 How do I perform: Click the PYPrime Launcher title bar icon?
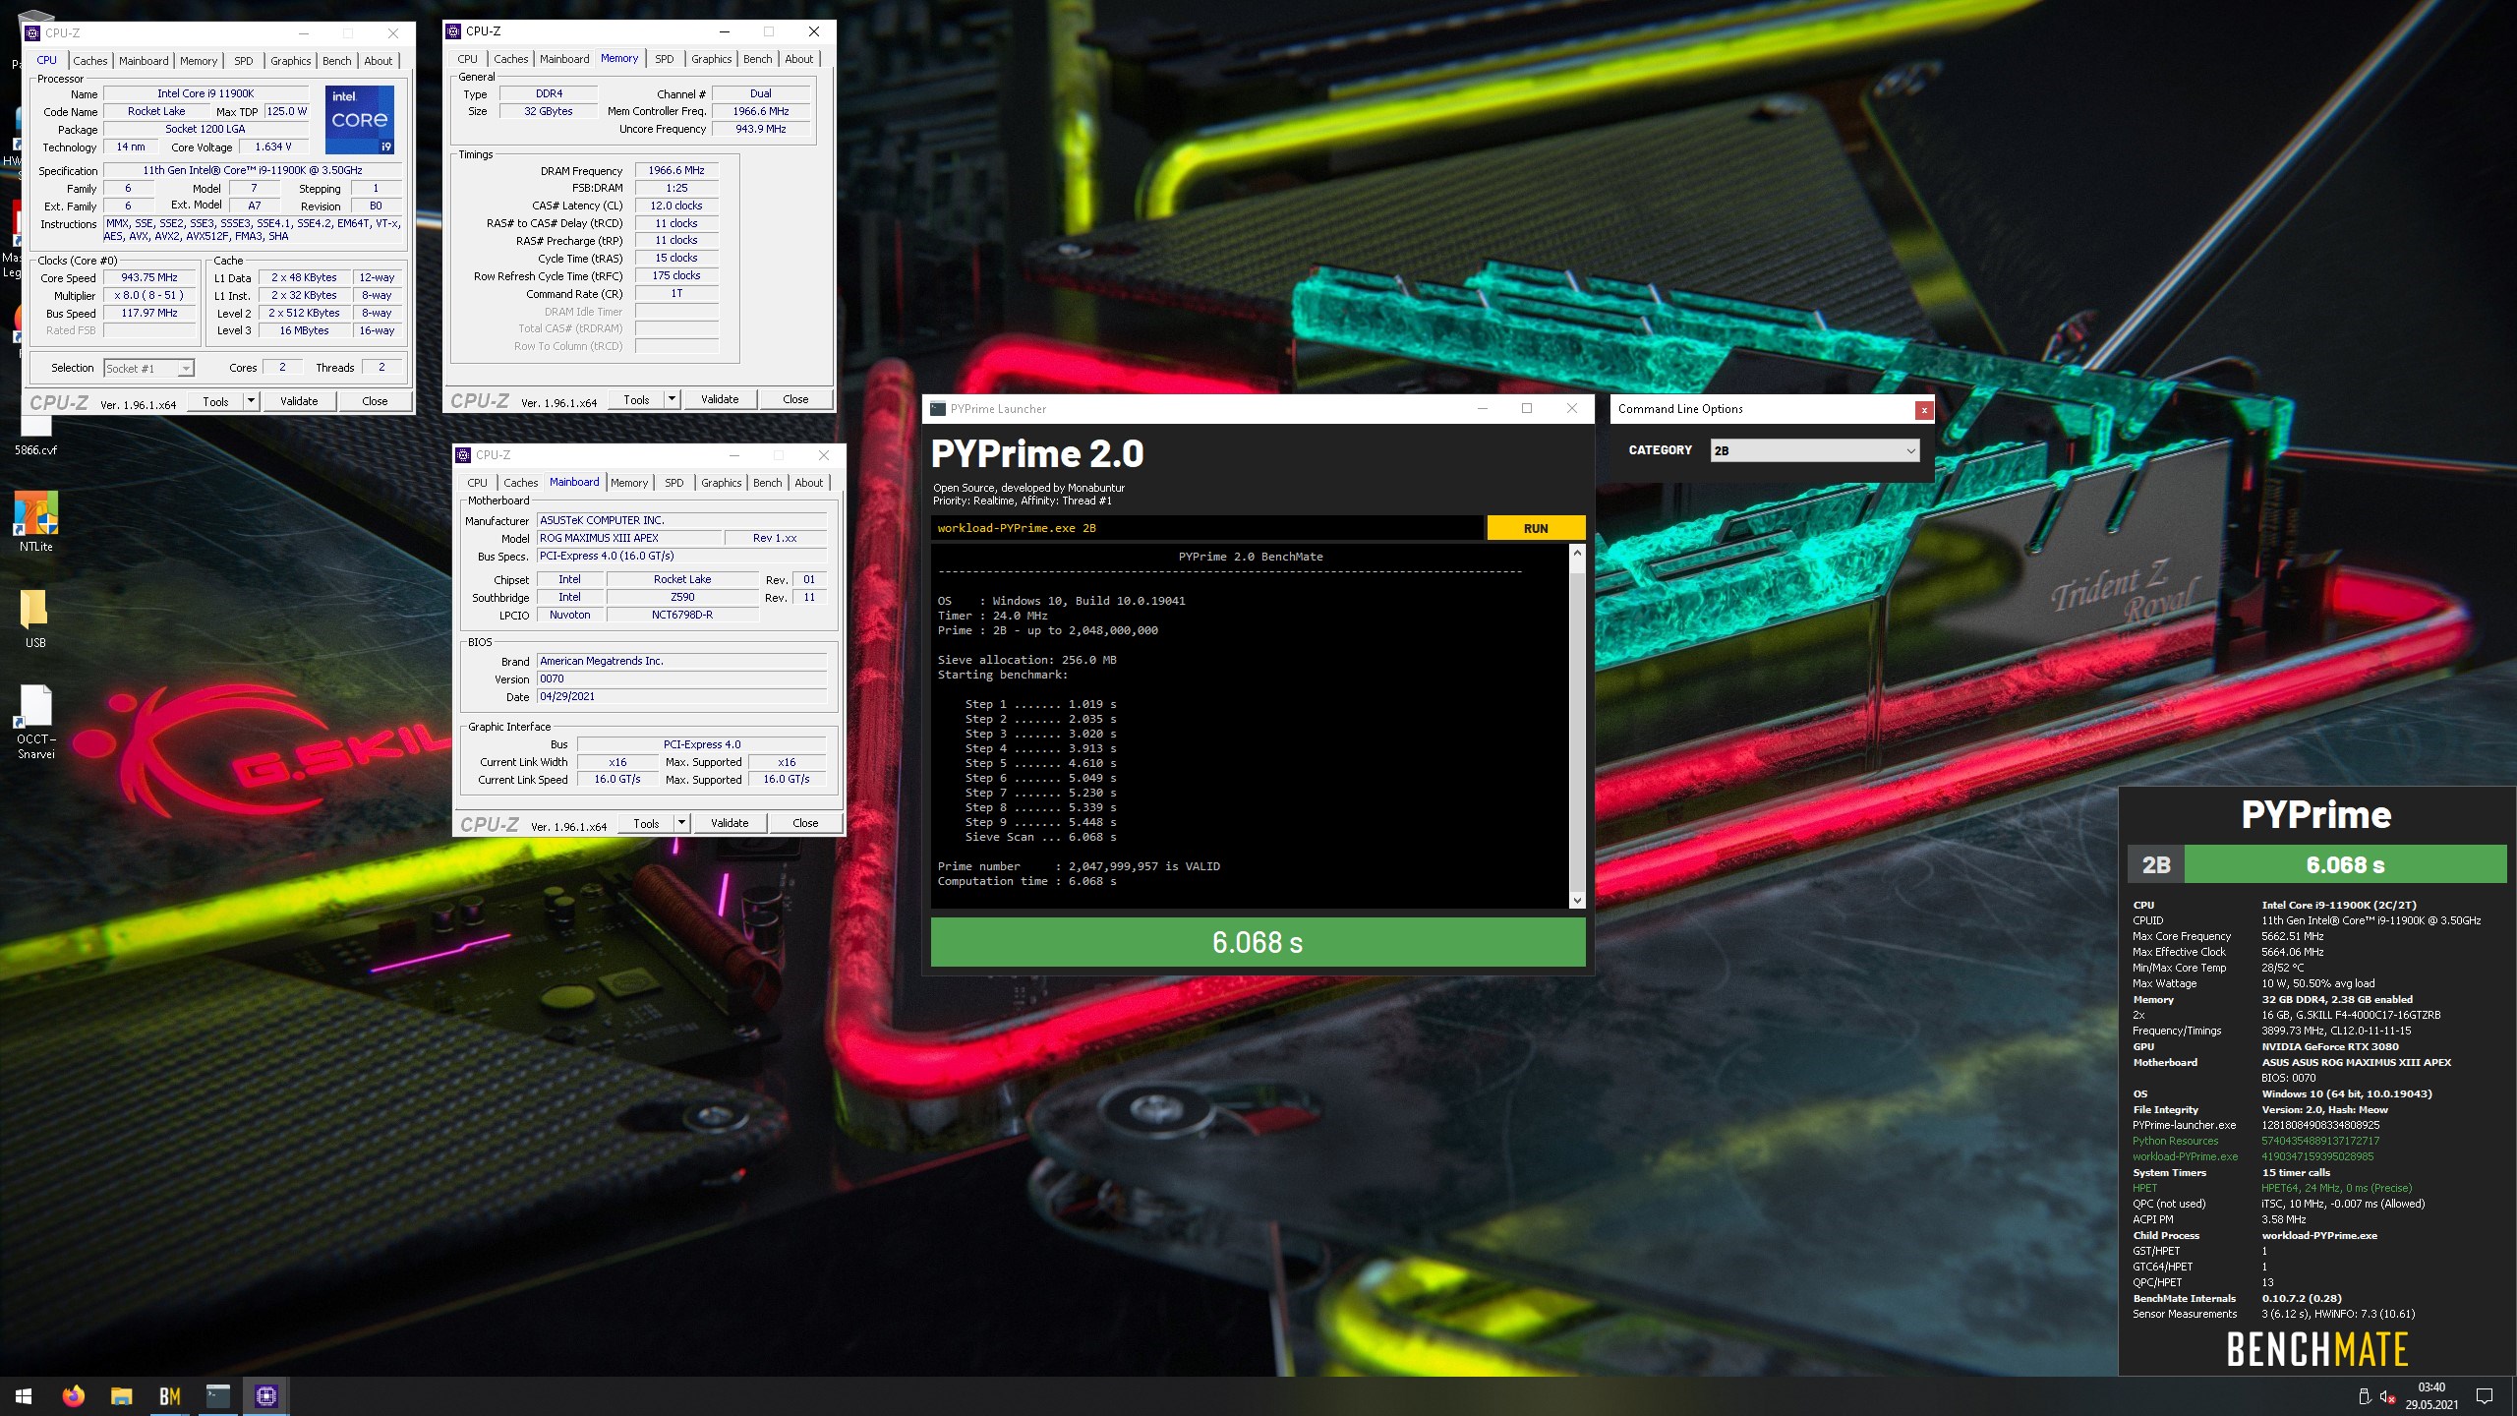938,409
